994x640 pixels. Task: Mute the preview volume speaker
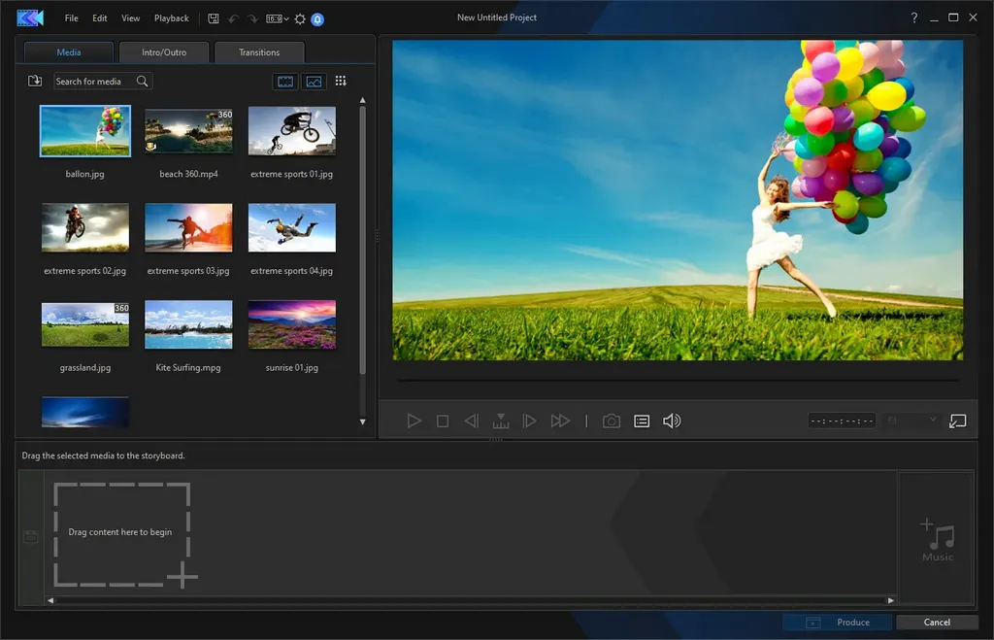pyautogui.click(x=672, y=421)
